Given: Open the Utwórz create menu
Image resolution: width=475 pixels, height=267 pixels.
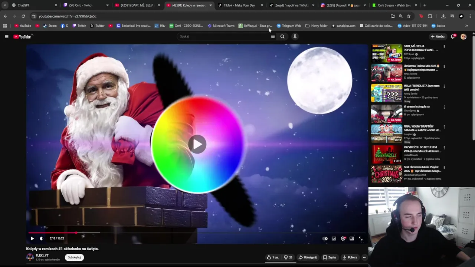Looking at the screenshot, I should [x=438, y=36].
